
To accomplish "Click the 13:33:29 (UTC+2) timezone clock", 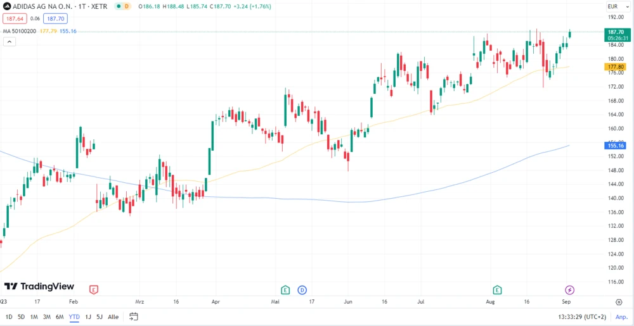I will (x=581, y=317).
